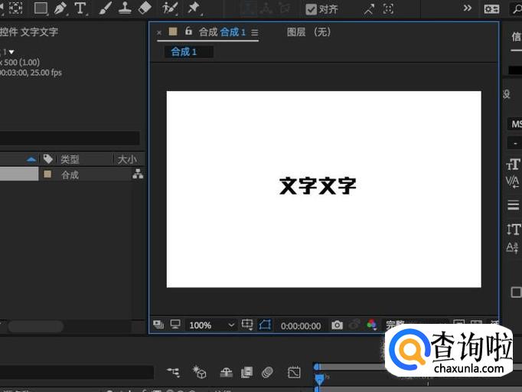Select the Eraser tool

coord(145,8)
